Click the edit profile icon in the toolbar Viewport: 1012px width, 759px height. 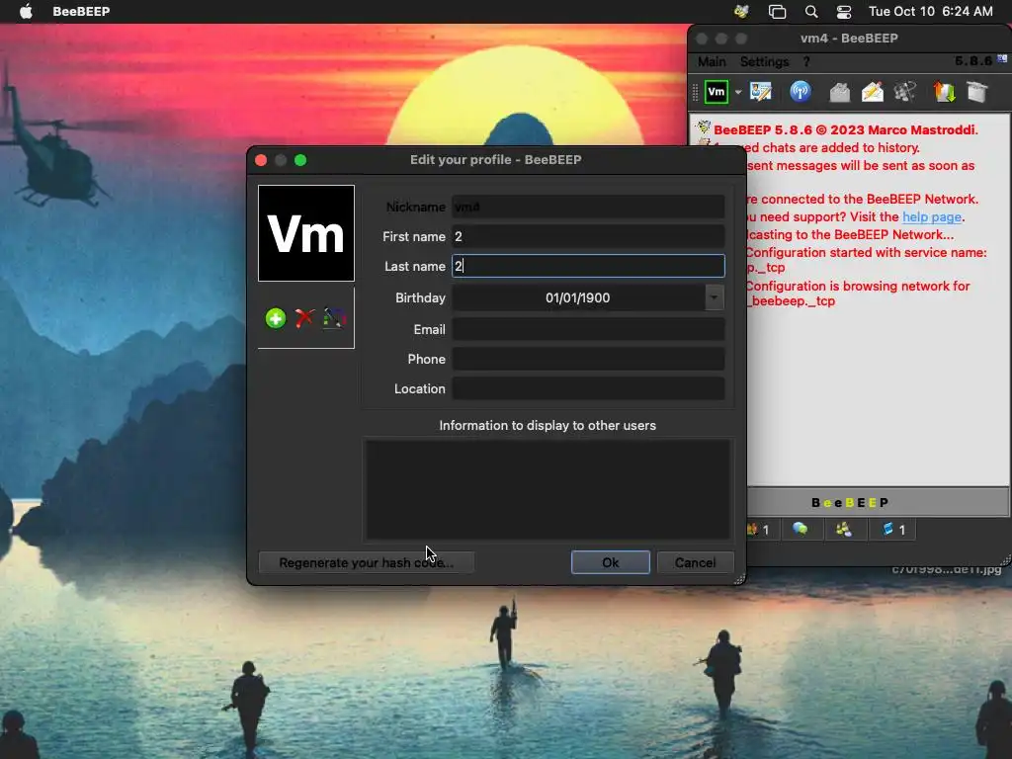[x=761, y=92]
